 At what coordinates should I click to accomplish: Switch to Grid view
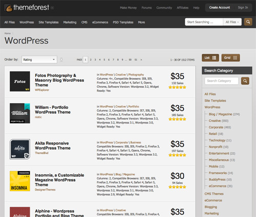[230, 58]
